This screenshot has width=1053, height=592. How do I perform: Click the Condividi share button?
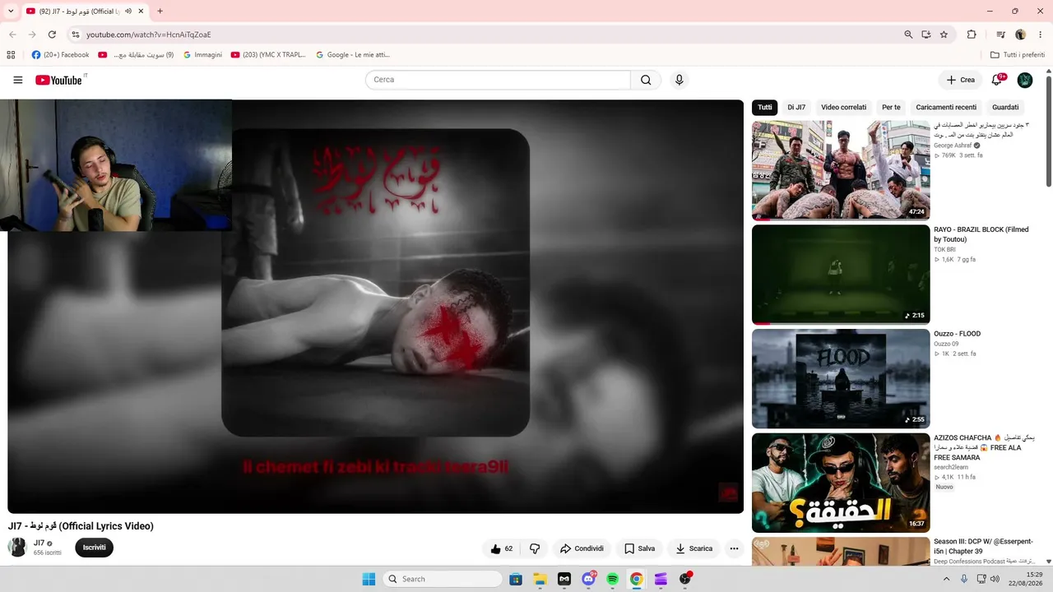582,548
